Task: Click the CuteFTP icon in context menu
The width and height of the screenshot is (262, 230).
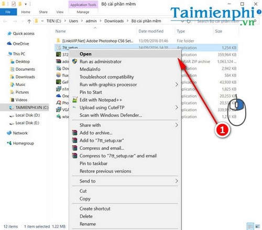Action: click(74, 107)
